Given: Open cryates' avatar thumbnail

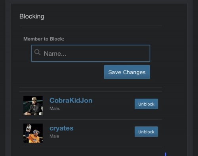Looking at the screenshot, I should [x=33, y=133].
